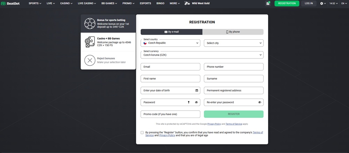This screenshot has height=153, width=349.
Task: Open the Select currency dropdown
Action: point(202,55)
